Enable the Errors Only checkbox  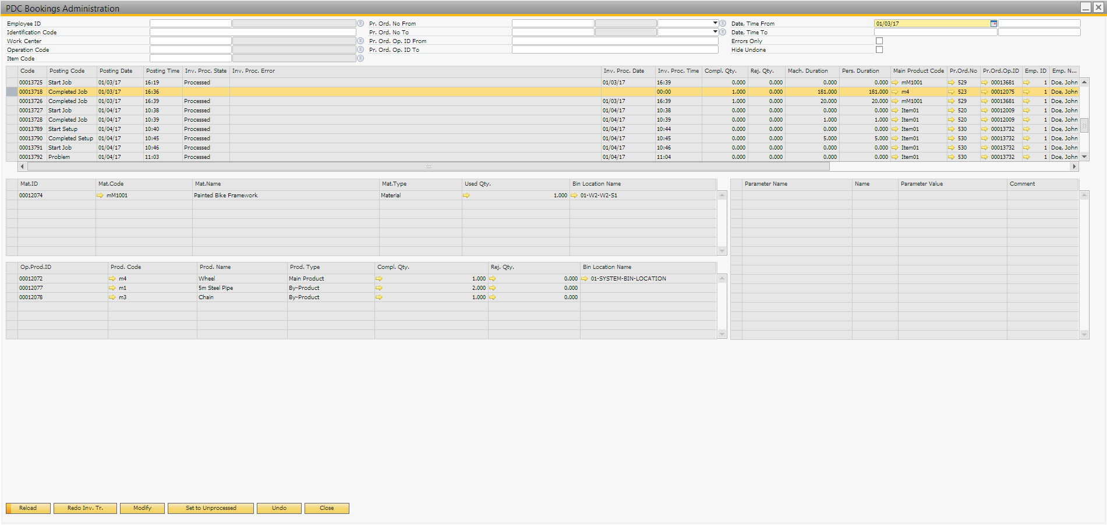pyautogui.click(x=879, y=41)
